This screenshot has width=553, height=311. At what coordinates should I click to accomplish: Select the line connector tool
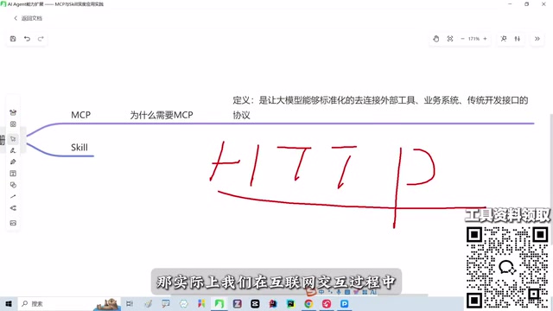pyautogui.click(x=13, y=196)
